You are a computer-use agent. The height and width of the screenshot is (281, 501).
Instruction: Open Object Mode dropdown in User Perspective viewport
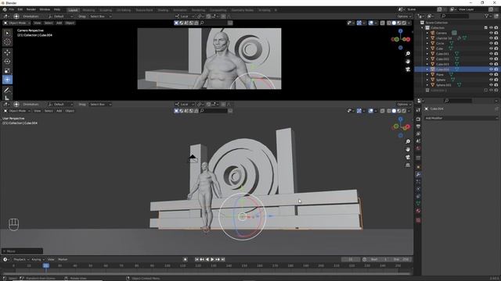(x=17, y=111)
